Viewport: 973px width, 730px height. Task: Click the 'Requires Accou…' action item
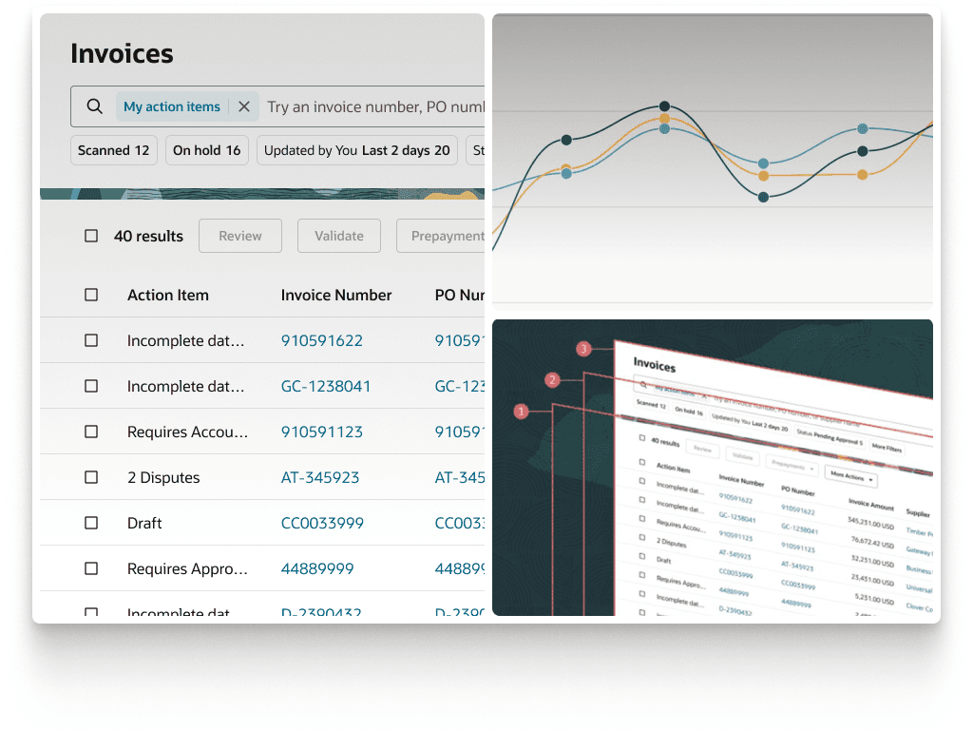(x=187, y=432)
